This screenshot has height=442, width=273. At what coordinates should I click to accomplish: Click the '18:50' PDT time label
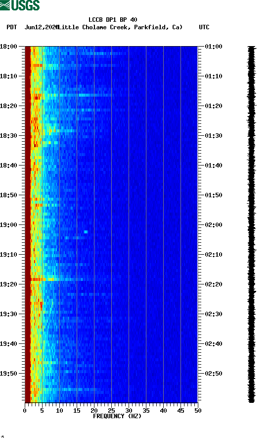pos(8,195)
